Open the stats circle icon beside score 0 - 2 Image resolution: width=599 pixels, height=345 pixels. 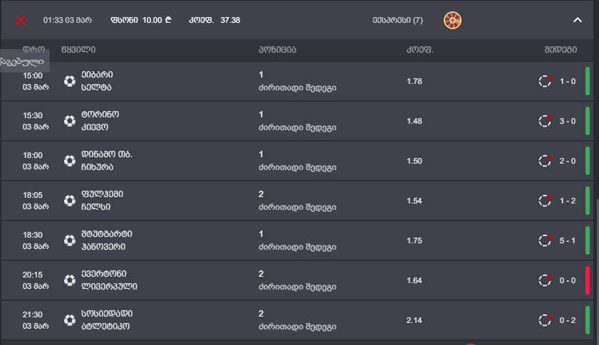pos(545,320)
